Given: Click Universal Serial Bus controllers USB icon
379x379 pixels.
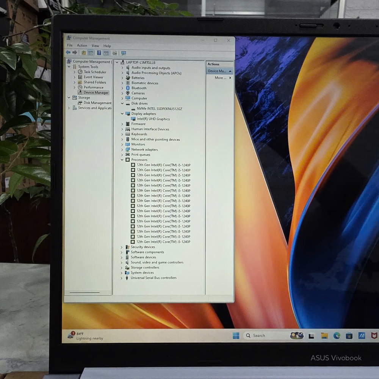Looking at the screenshot, I should [x=127, y=278].
